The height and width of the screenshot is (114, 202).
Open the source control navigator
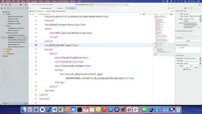coord(5,8)
